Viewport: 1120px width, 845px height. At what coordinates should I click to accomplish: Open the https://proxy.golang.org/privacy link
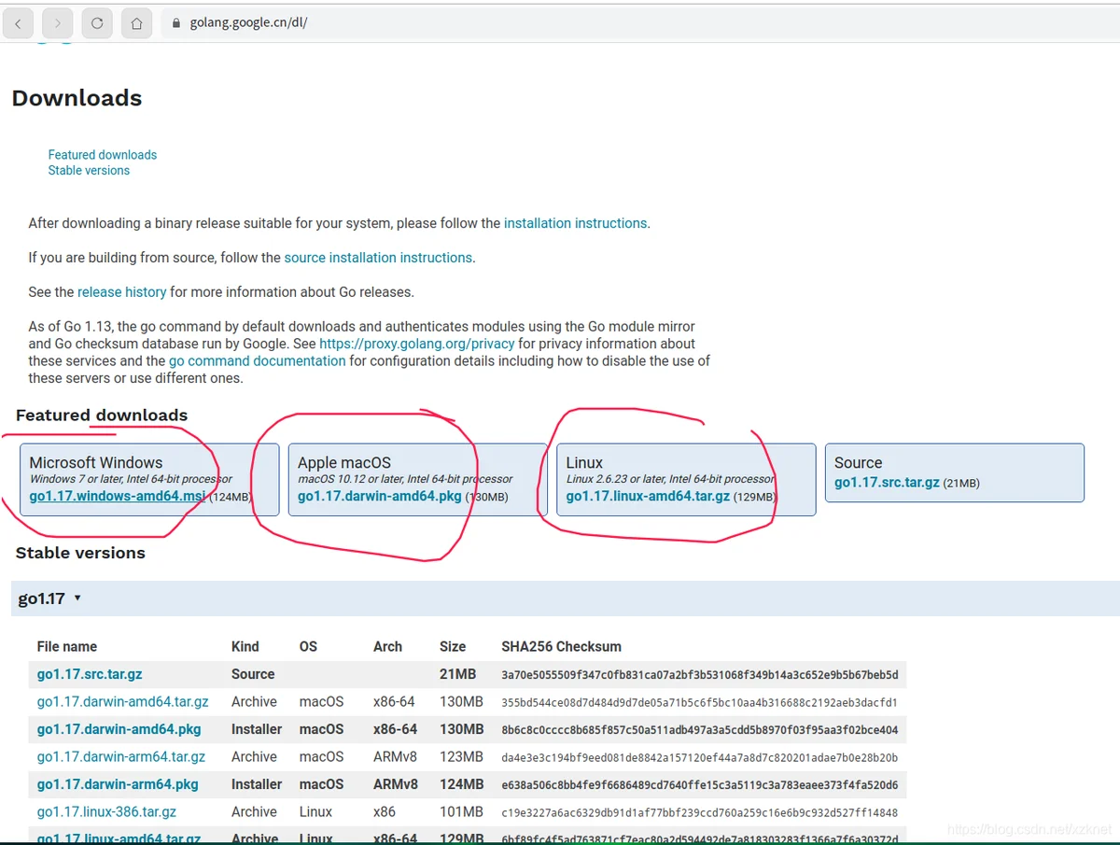417,344
